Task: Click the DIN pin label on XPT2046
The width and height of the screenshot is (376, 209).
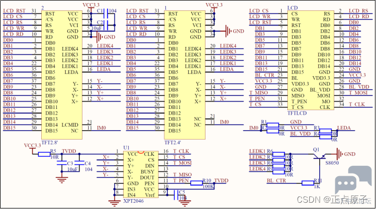Action: [x=150, y=166]
